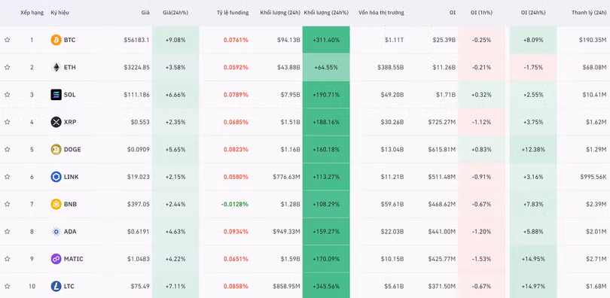Favorite MATIC with its star
This screenshot has height=298, width=610.
coord(7,259)
